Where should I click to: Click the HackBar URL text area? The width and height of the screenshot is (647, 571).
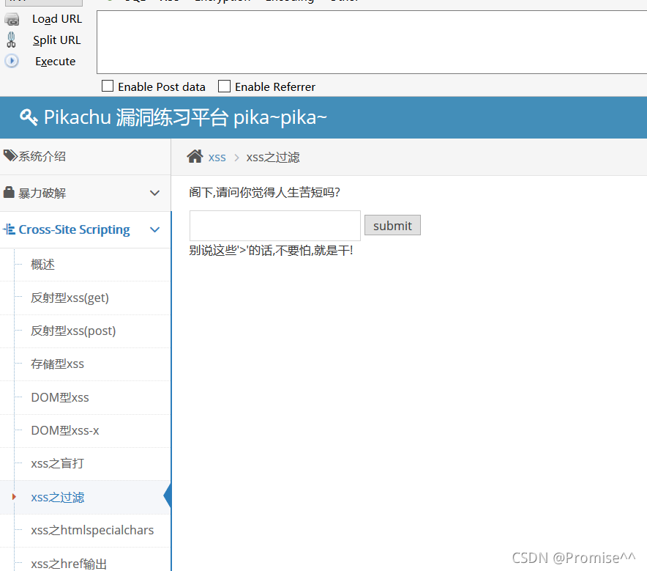pyautogui.click(x=372, y=42)
